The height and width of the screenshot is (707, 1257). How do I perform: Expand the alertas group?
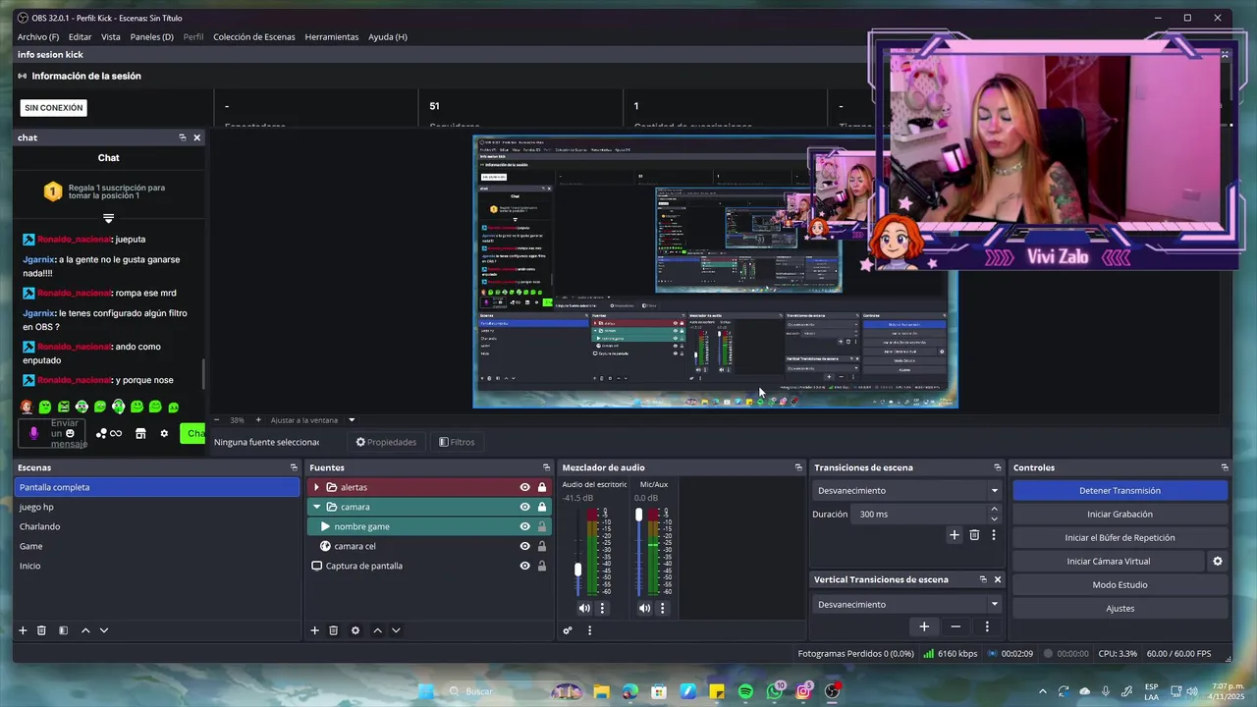316,487
